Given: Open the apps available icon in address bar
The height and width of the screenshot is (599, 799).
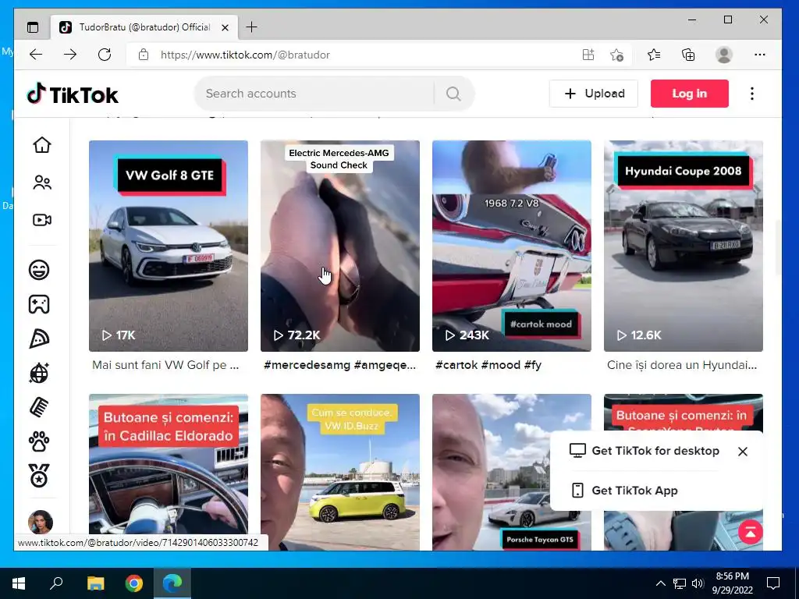Looking at the screenshot, I should coord(588,55).
